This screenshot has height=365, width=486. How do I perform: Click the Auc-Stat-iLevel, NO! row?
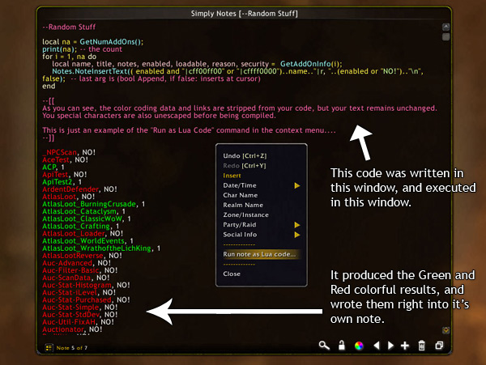click(79, 292)
